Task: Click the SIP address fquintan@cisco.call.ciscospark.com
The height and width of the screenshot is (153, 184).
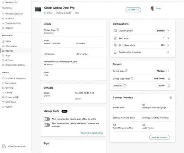Action: pyautogui.click(x=60, y=62)
